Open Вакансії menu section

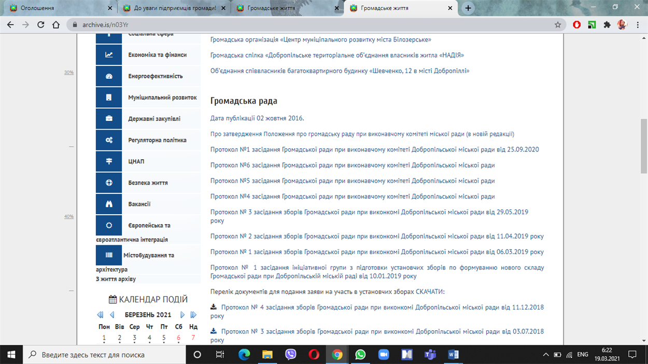[x=139, y=204]
